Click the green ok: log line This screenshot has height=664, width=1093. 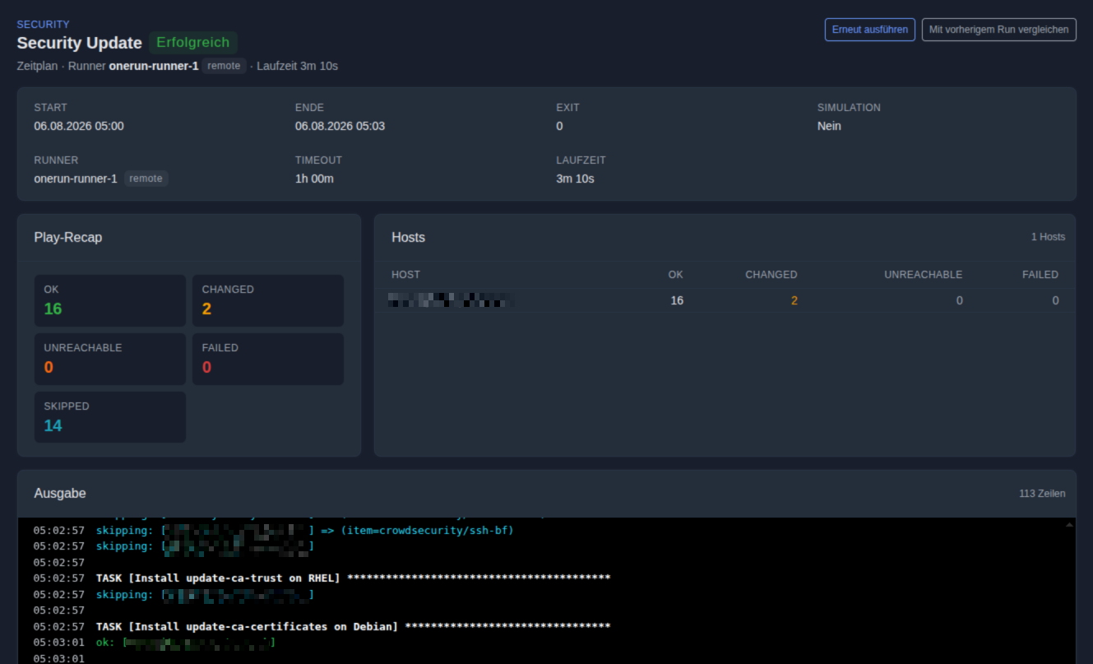(186, 643)
